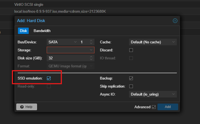Click the Cache label

click(106, 42)
